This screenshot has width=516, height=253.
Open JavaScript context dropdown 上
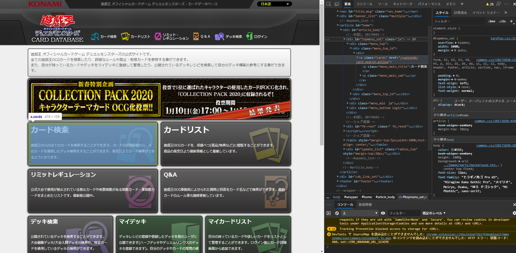point(359,213)
